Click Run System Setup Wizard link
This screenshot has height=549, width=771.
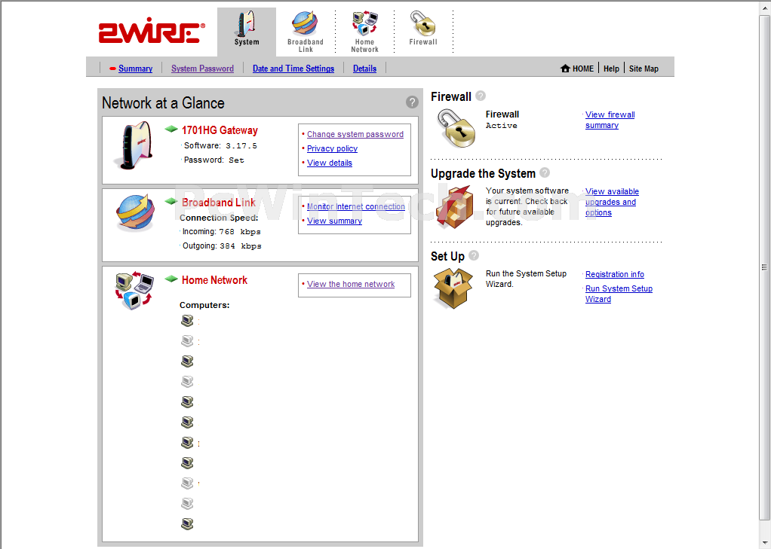click(619, 294)
